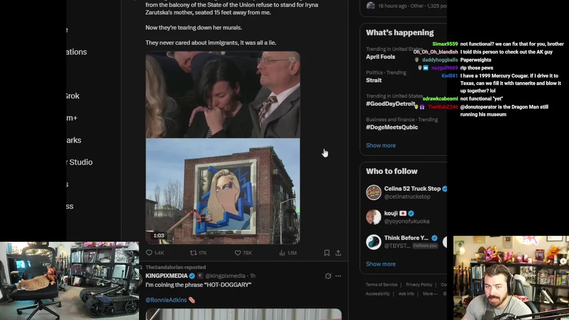Click chat username Oh_Oh_Oh_blandish

(436, 52)
